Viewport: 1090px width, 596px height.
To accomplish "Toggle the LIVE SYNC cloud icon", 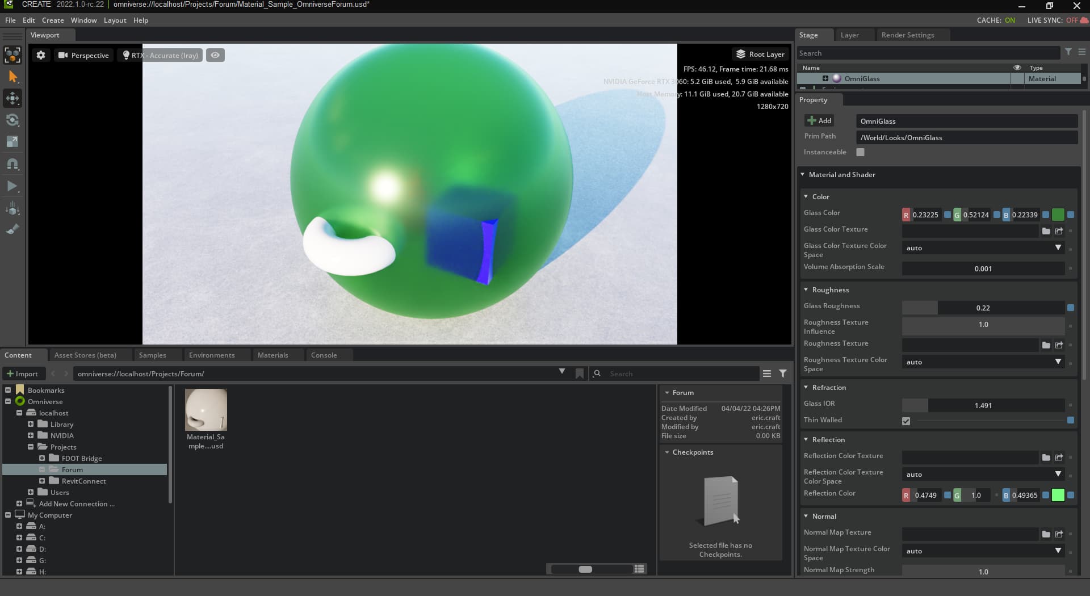I will [1084, 20].
